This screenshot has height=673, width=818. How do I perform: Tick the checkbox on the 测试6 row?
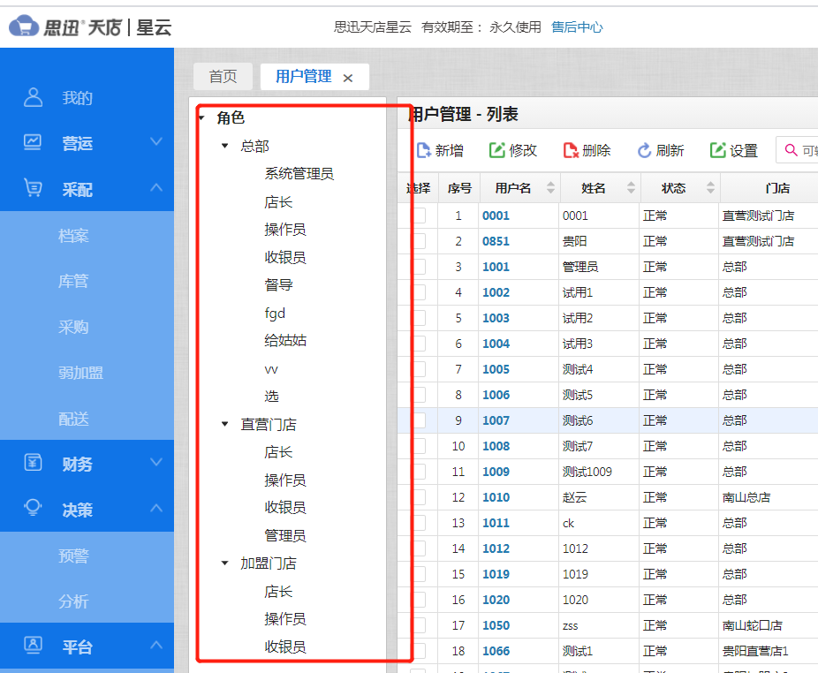point(422,420)
